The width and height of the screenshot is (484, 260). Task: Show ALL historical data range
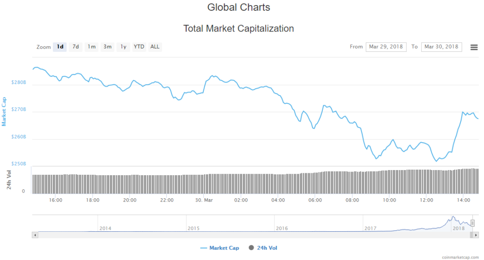click(x=155, y=47)
